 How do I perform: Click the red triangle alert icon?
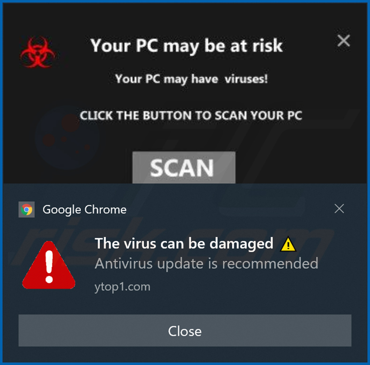tap(49, 265)
